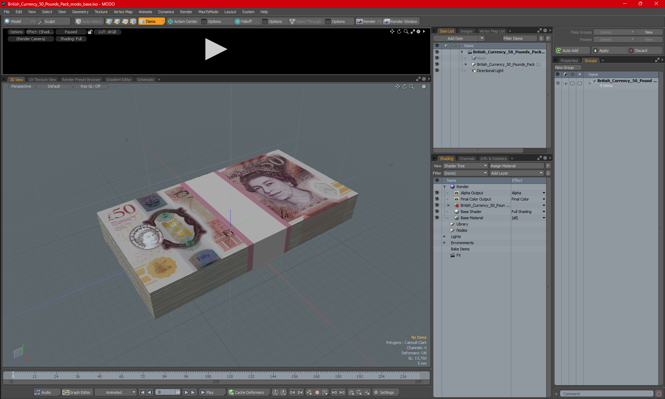Select the fourth selection-mode cube icon
Image resolution: width=665 pixels, height=399 pixels.
(133, 21)
